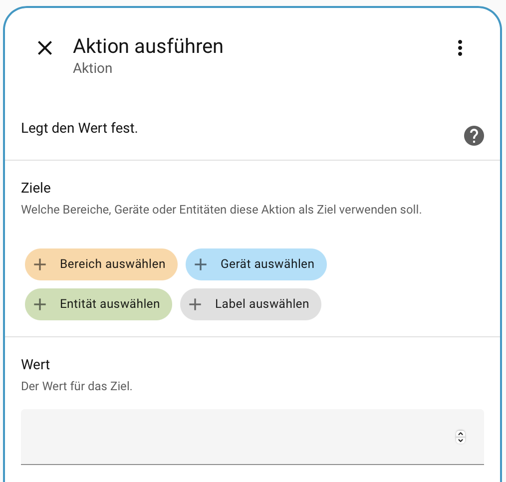The width and height of the screenshot is (506, 482).
Task: Click the Aktion ausführen dialog title
Action: (x=148, y=46)
